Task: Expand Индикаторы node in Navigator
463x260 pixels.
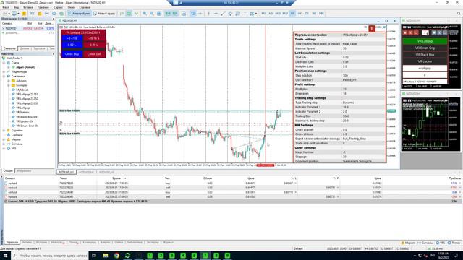Action: pos(4,71)
